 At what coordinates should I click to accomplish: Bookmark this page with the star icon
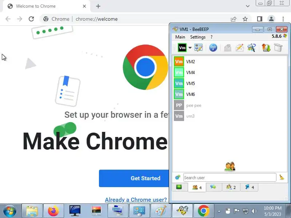pos(245,19)
